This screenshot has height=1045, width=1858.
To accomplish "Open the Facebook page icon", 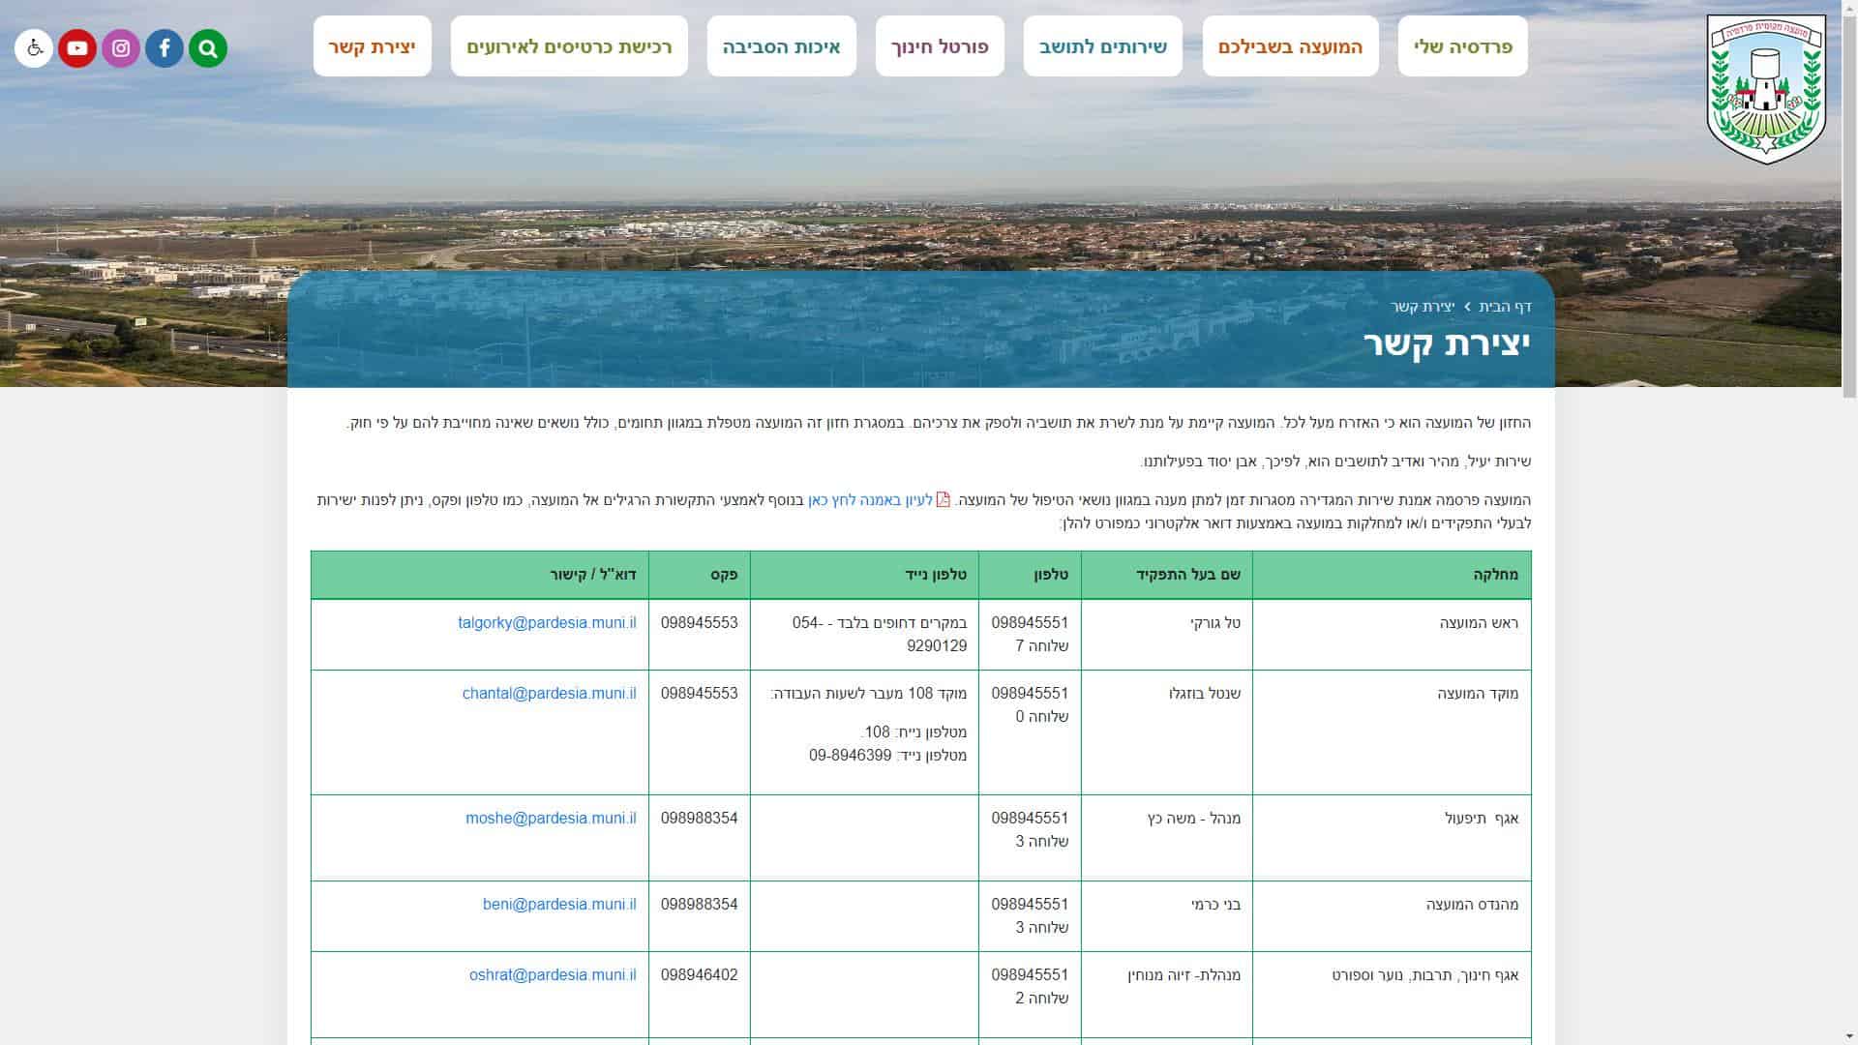I will (x=165, y=48).
